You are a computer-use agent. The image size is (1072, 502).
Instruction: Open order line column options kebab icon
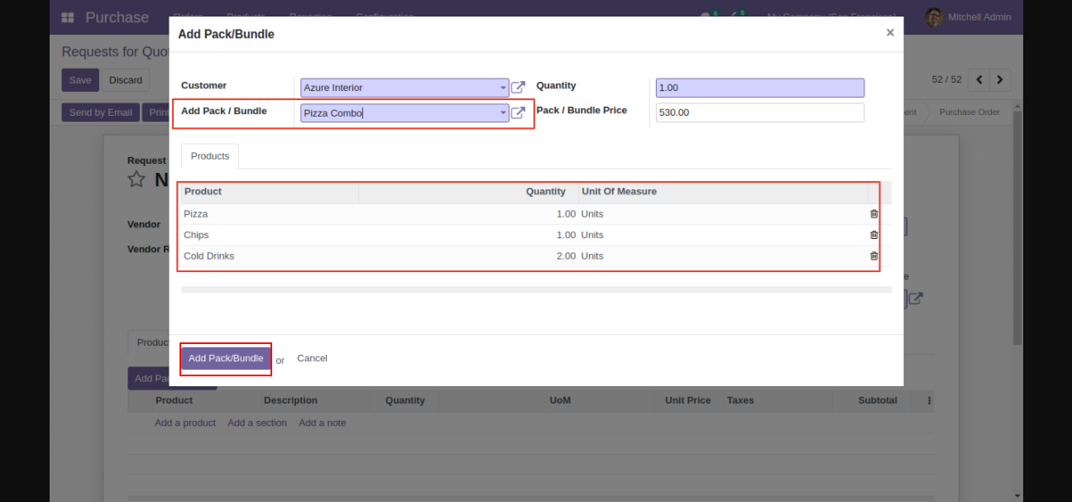[929, 400]
